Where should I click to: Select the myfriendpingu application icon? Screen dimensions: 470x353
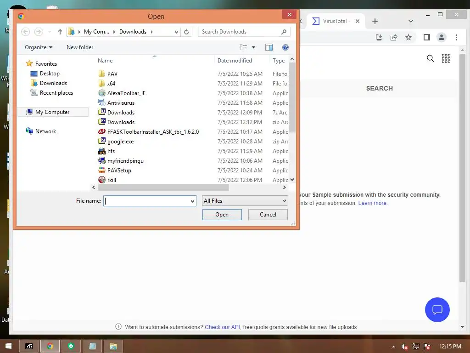coord(101,160)
